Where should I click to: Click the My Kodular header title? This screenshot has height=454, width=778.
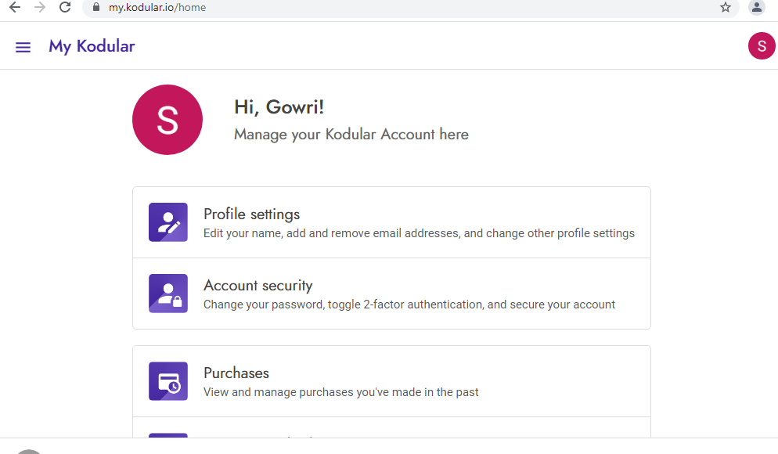[x=92, y=46]
